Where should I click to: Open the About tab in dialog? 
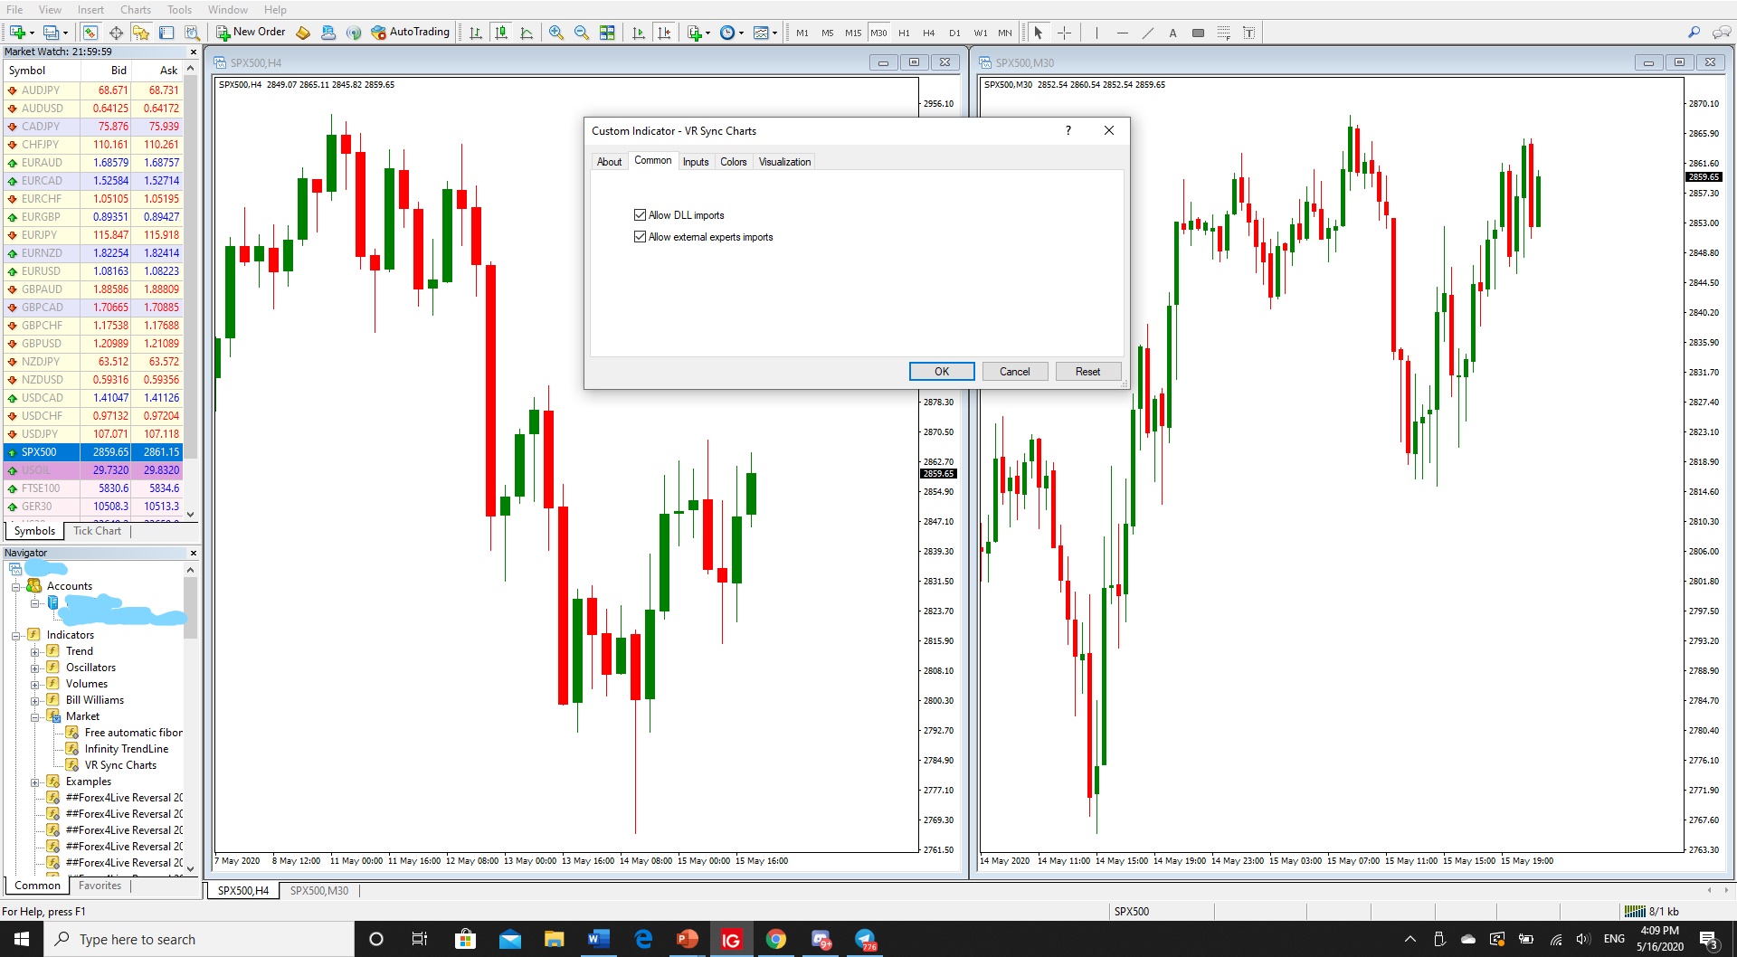(609, 162)
